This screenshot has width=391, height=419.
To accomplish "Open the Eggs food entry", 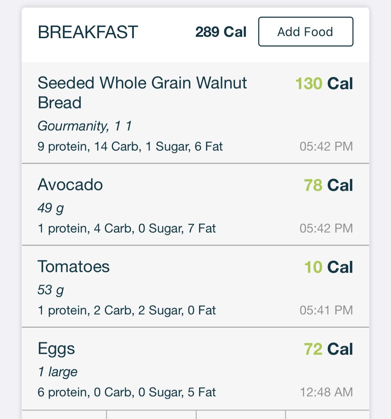I will tap(195, 369).
